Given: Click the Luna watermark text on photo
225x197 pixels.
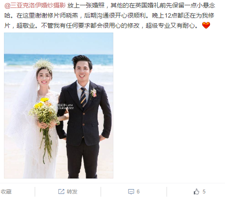Looking at the screenshot, I should point(65,106).
